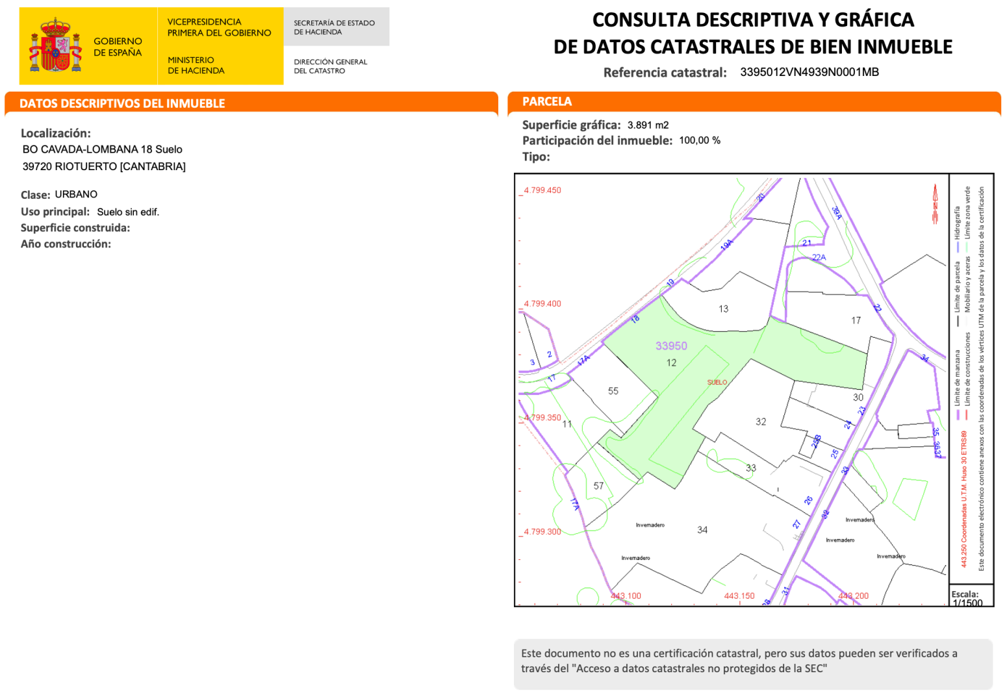Click street number "19A" on the map

tap(727, 245)
